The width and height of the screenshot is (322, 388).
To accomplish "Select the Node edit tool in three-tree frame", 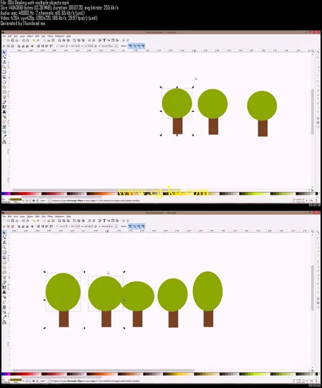I will [4, 57].
